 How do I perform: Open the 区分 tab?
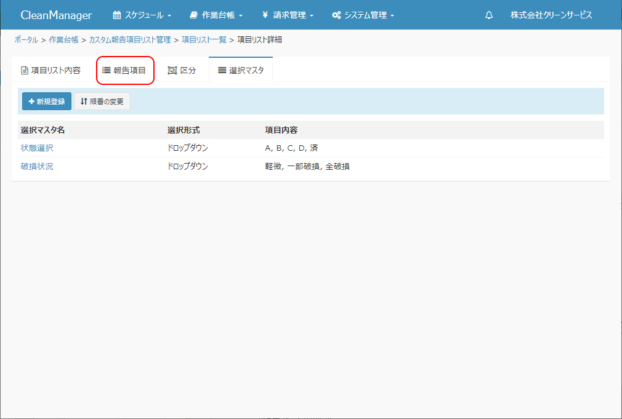[x=182, y=70]
